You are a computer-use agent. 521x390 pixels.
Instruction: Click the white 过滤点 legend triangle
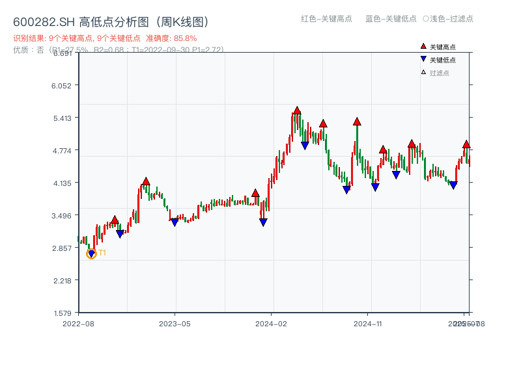click(423, 72)
